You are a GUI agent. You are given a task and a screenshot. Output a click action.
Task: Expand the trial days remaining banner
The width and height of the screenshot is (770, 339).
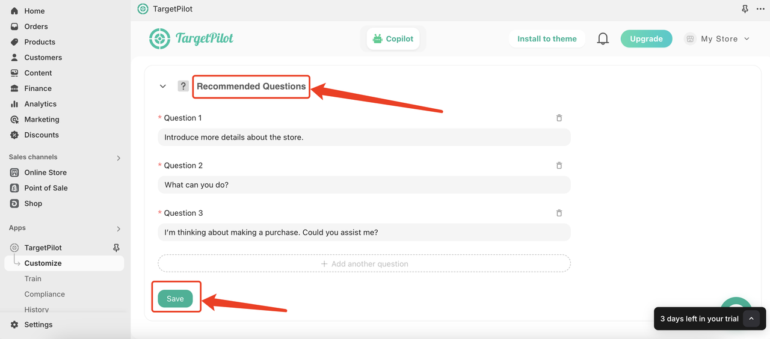point(751,319)
